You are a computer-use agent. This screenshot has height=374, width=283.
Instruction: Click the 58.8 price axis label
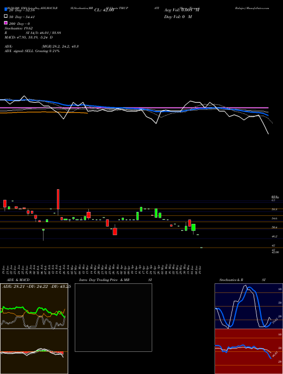275,209
